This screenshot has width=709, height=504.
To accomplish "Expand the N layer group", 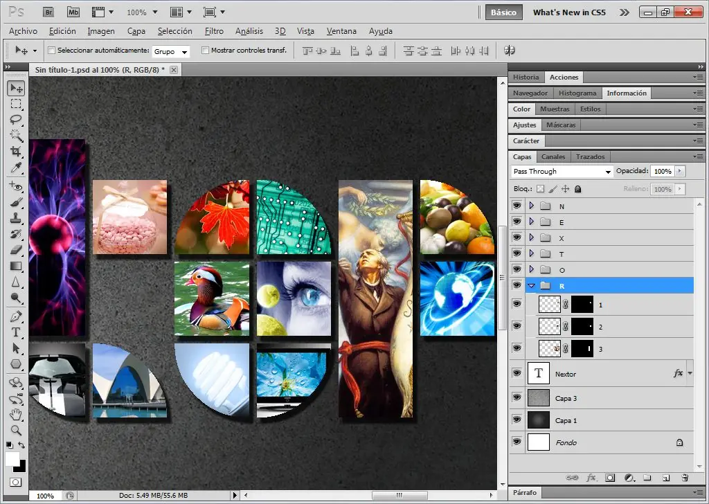I will (531, 206).
